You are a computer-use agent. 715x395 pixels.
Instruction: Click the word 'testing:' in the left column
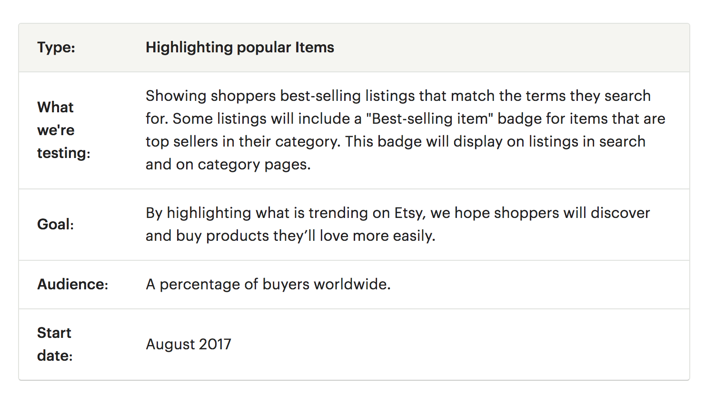pyautogui.click(x=64, y=153)
